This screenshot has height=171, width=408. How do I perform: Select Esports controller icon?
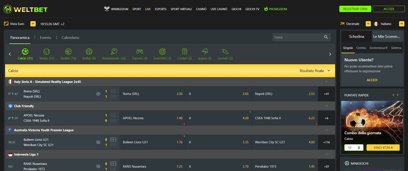[x=140, y=52]
